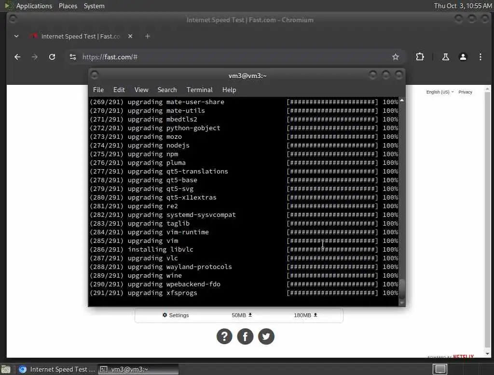This screenshot has height=375, width=494.
Task: Click the 50MB download indicator
Action: (242, 315)
